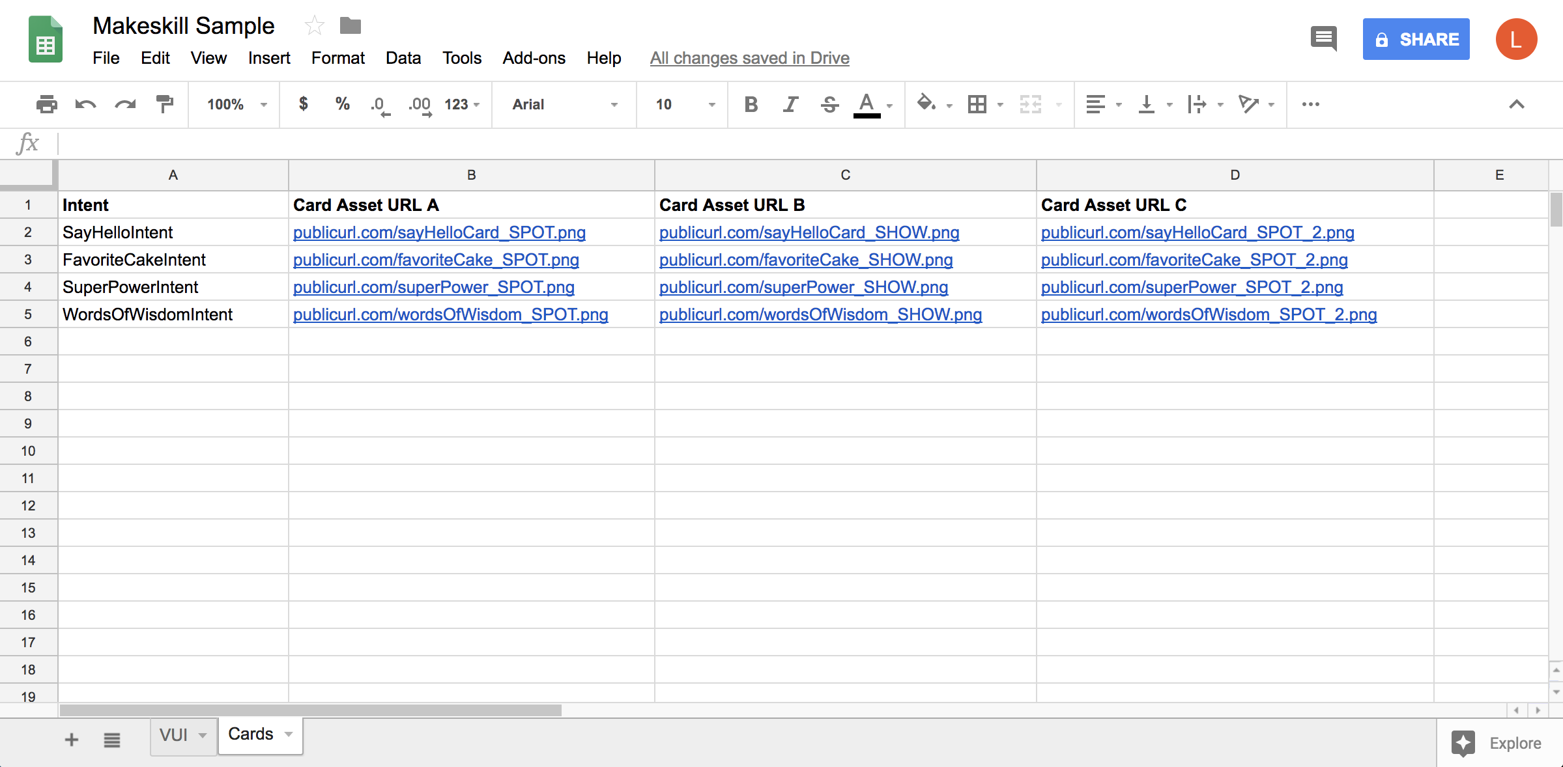Click the print icon in toolbar

coord(46,104)
